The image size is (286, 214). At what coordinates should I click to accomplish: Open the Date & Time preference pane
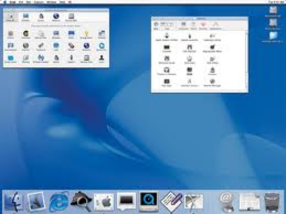point(41,34)
